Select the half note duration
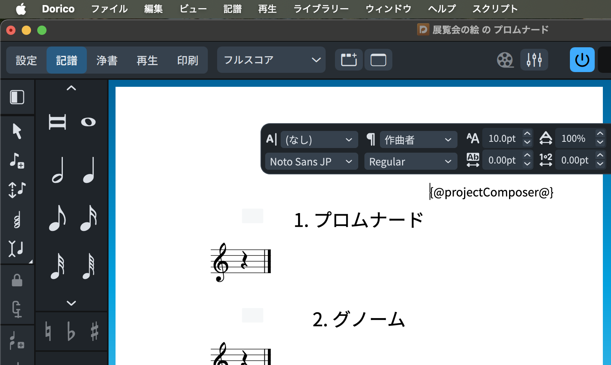611x365 pixels. [58, 170]
